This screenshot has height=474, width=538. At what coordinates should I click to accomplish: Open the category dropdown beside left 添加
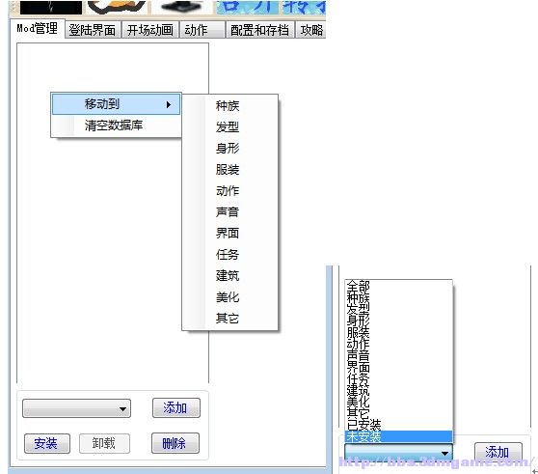click(76, 408)
